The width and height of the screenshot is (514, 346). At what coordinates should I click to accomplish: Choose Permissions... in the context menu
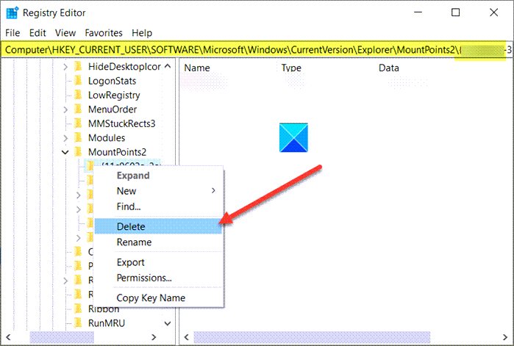(158, 278)
